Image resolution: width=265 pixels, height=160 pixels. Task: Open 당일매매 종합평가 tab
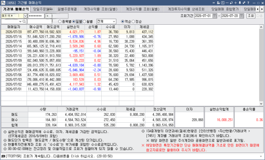click(225, 9)
